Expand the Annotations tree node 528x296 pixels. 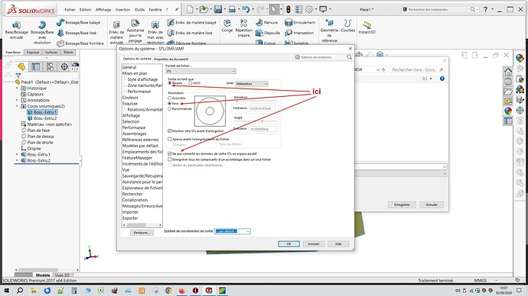pyautogui.click(x=17, y=100)
